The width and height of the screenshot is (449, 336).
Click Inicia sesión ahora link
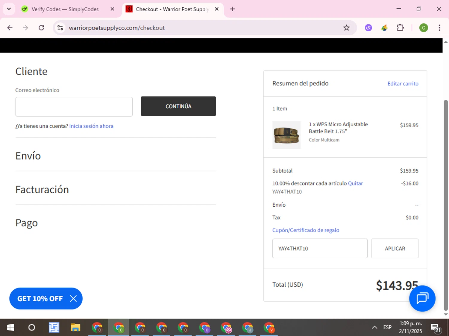tap(91, 126)
